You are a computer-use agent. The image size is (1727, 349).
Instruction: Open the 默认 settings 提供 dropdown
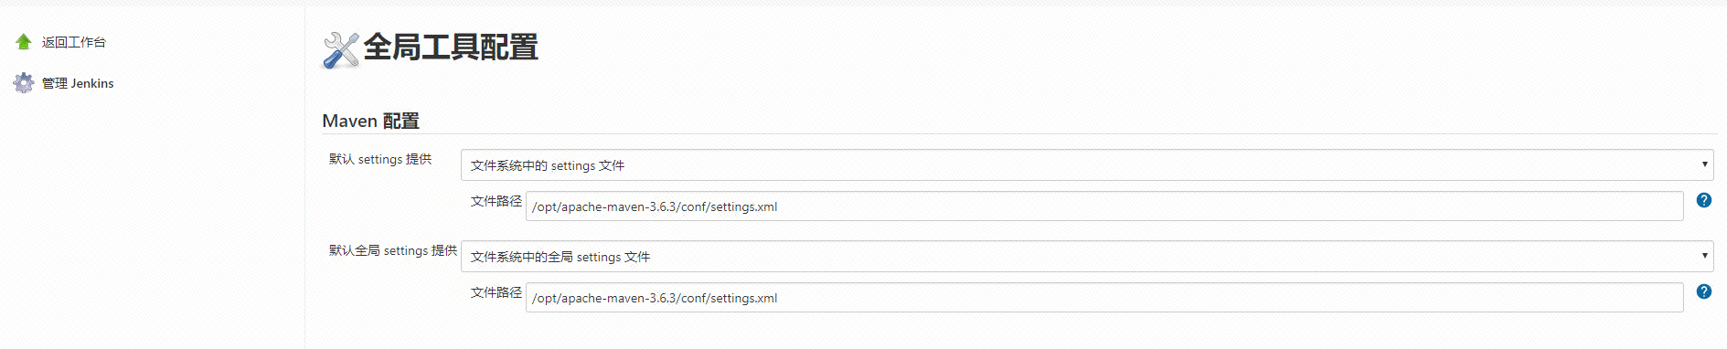1087,165
